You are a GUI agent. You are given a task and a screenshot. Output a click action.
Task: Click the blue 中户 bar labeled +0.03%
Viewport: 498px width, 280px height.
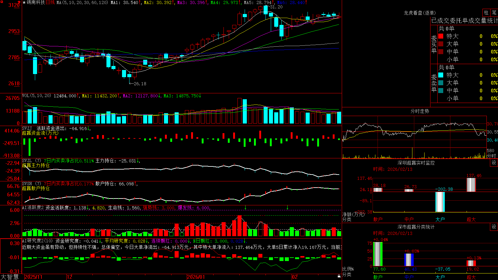tap(409, 260)
